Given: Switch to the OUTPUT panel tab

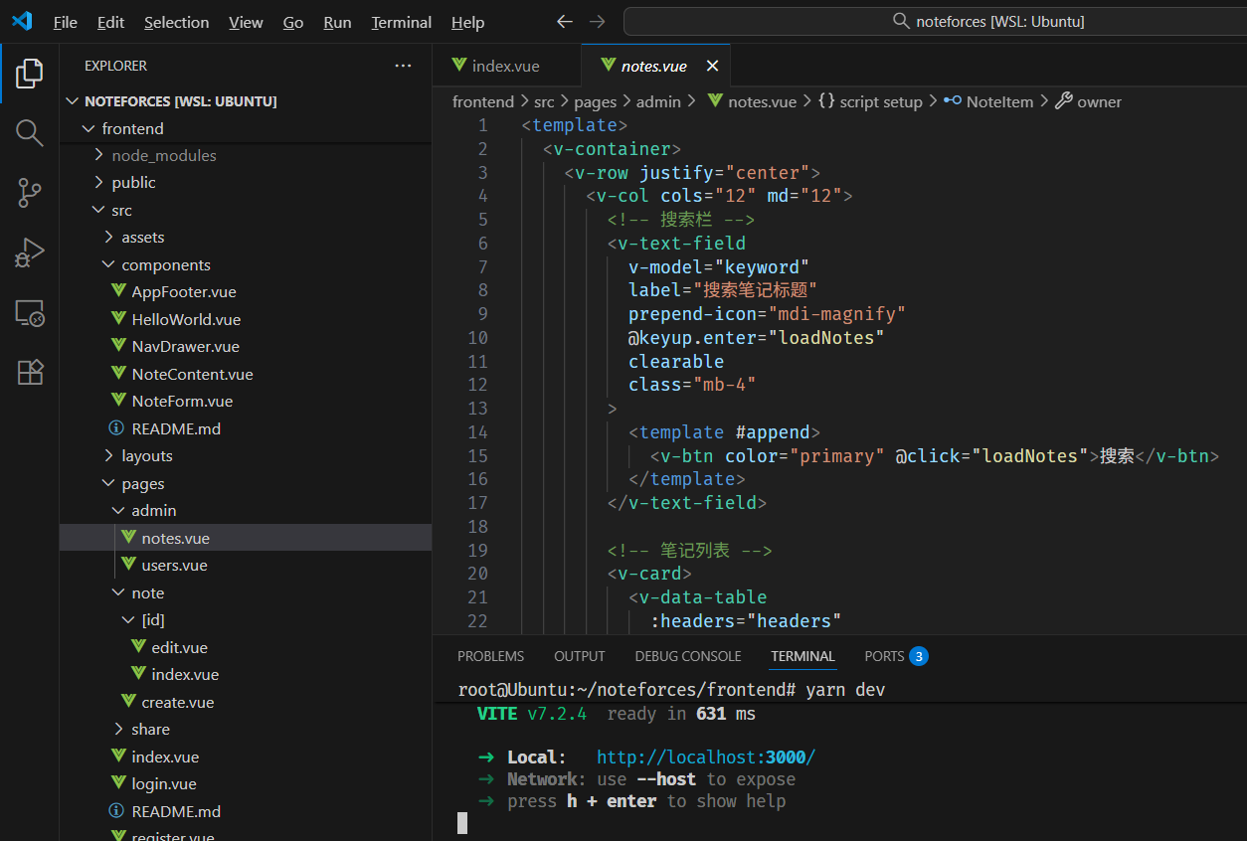Looking at the screenshot, I should (x=580, y=656).
